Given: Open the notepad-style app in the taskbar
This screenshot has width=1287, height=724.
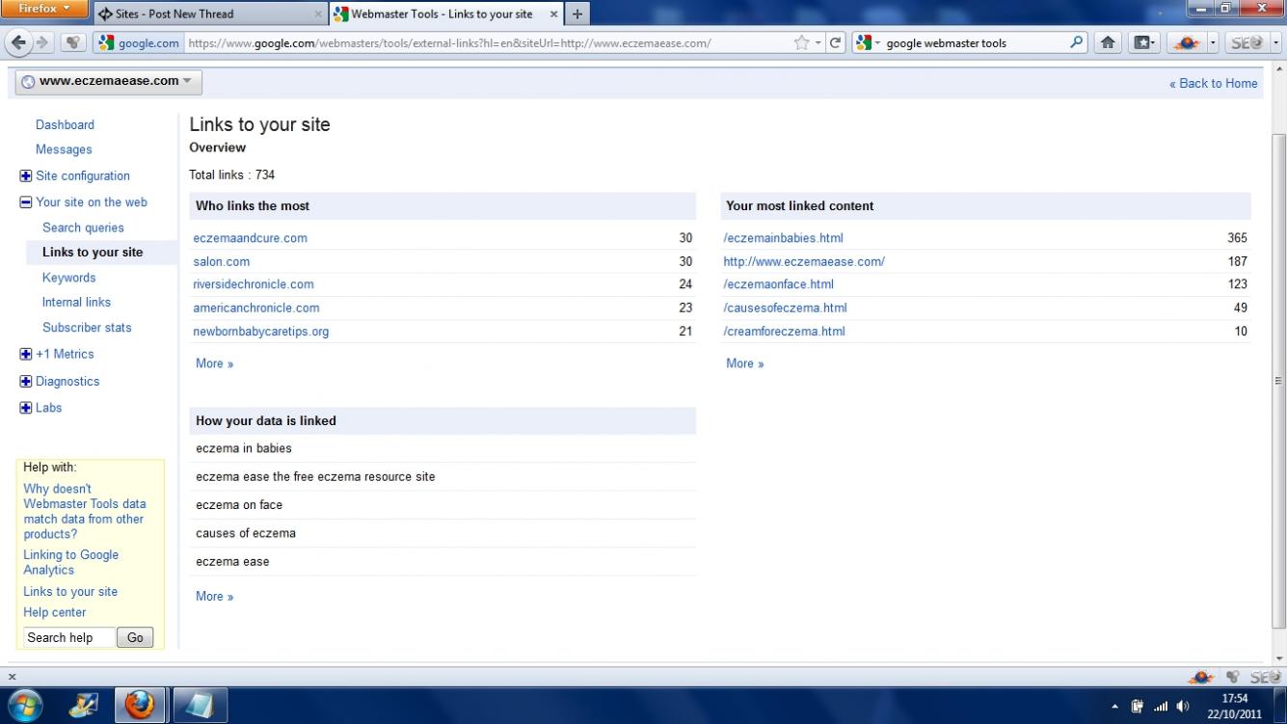Looking at the screenshot, I should [x=200, y=706].
